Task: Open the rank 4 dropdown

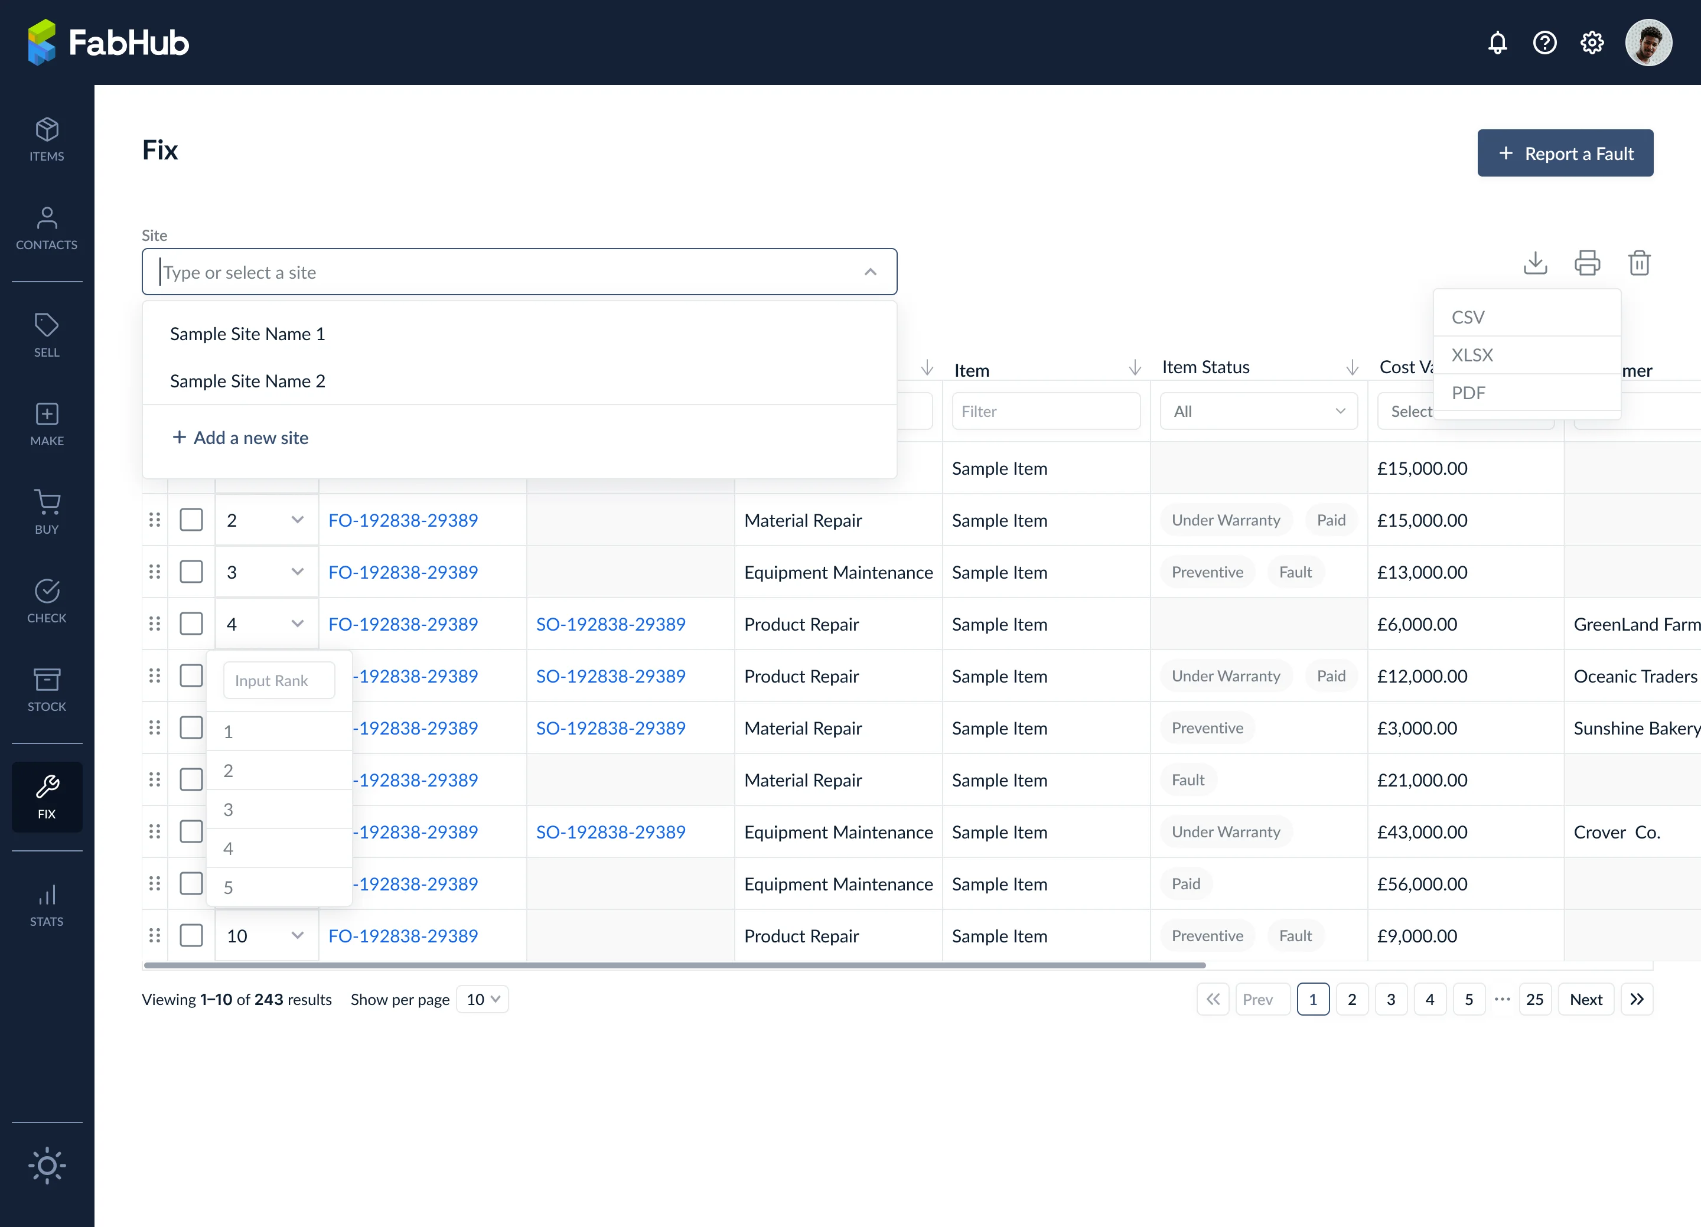Action: (x=266, y=624)
